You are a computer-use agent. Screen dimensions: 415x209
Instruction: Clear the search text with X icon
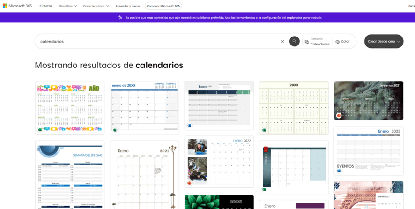click(x=282, y=42)
